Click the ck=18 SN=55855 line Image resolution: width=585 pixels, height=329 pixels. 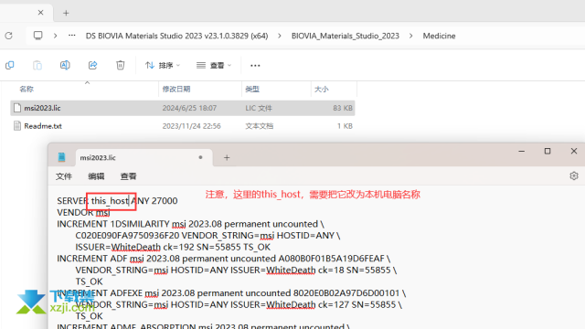236,271
